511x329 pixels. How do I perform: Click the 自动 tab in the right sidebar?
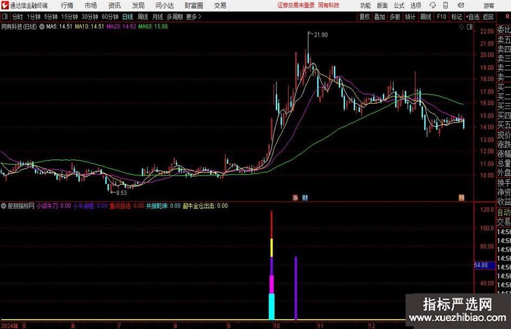[504, 212]
